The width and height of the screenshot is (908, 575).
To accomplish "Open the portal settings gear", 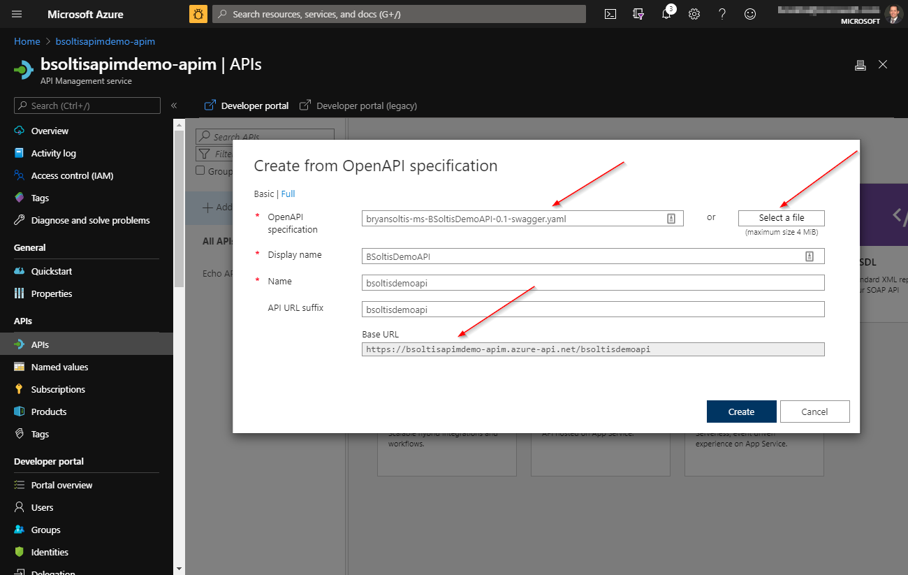I will (x=694, y=14).
